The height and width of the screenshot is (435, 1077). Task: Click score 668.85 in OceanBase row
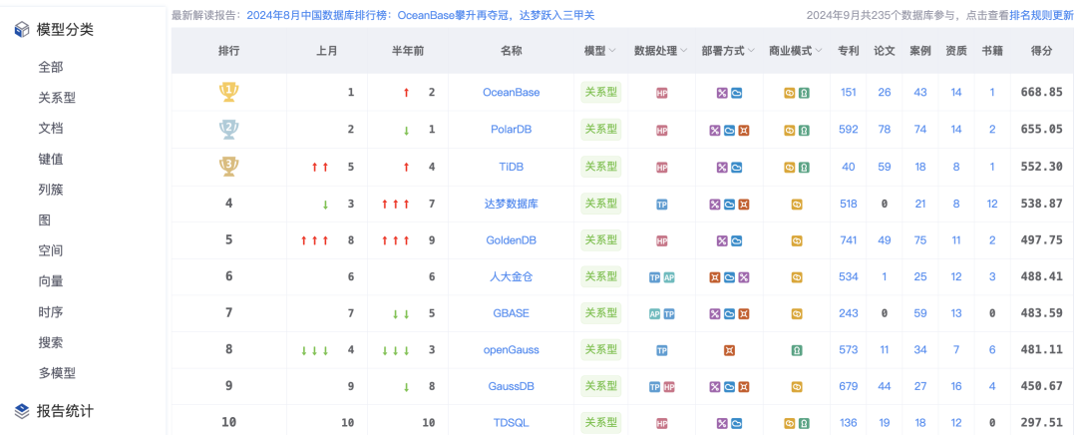click(1041, 92)
